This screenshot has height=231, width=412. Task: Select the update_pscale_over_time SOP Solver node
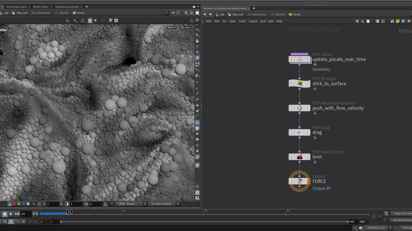299,59
